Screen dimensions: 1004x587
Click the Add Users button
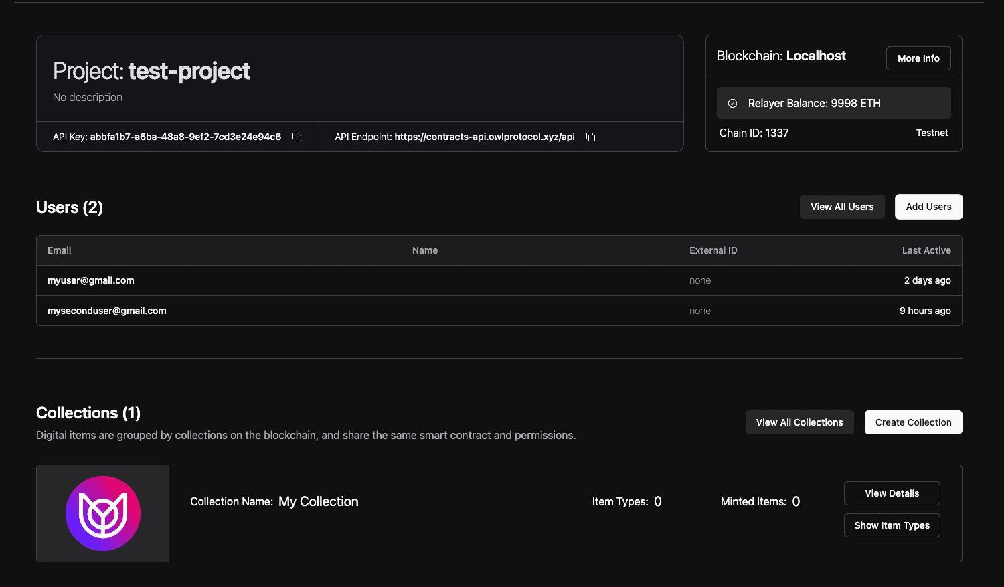(928, 207)
